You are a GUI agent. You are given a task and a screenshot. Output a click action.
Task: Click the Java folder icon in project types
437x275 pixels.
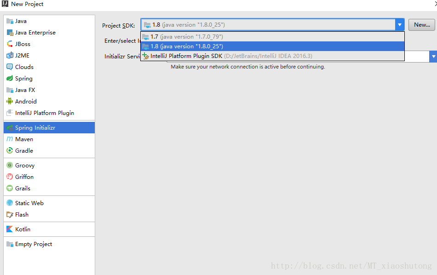(x=10, y=21)
